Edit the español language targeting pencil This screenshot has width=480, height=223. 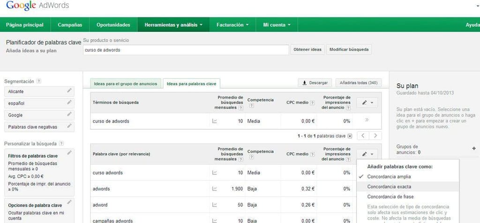tap(69, 103)
